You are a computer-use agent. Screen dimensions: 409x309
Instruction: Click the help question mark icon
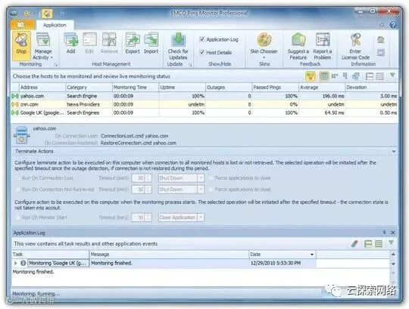click(392, 25)
